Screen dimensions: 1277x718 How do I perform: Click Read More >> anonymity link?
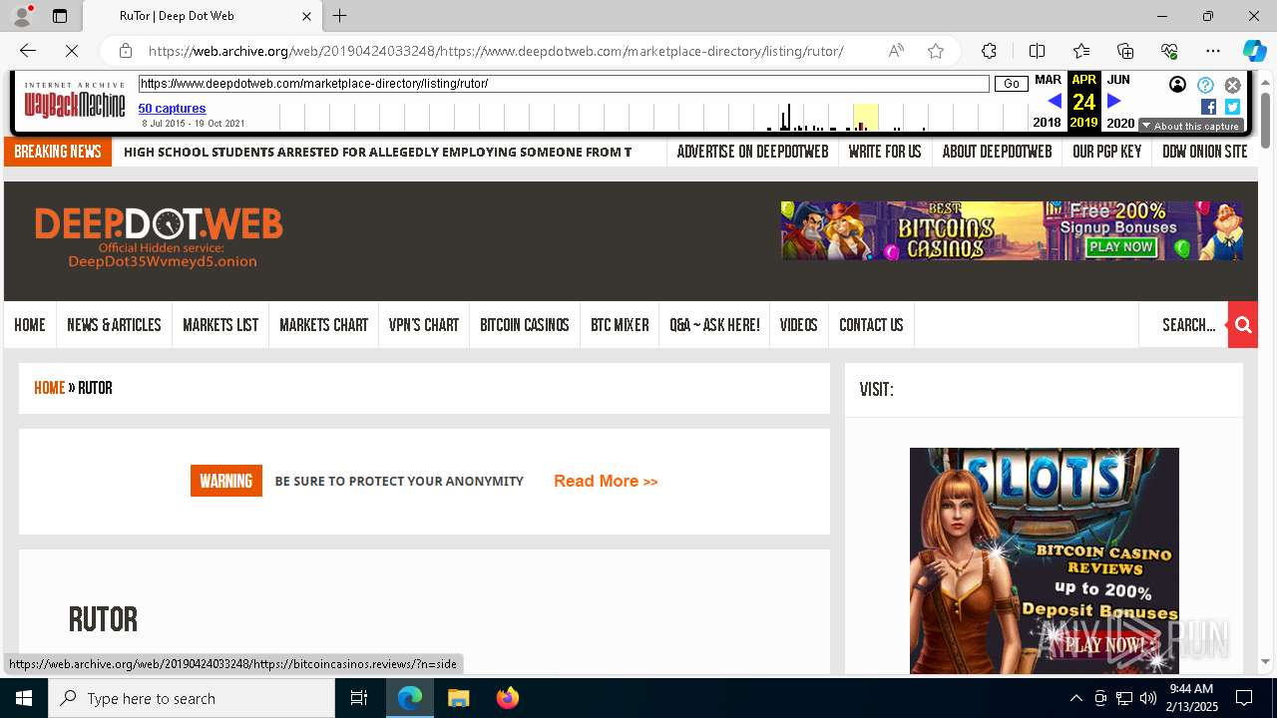point(606,481)
